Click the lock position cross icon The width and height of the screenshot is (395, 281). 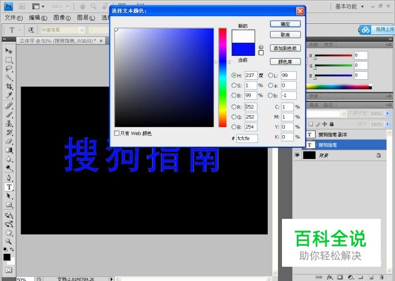[x=325, y=124]
